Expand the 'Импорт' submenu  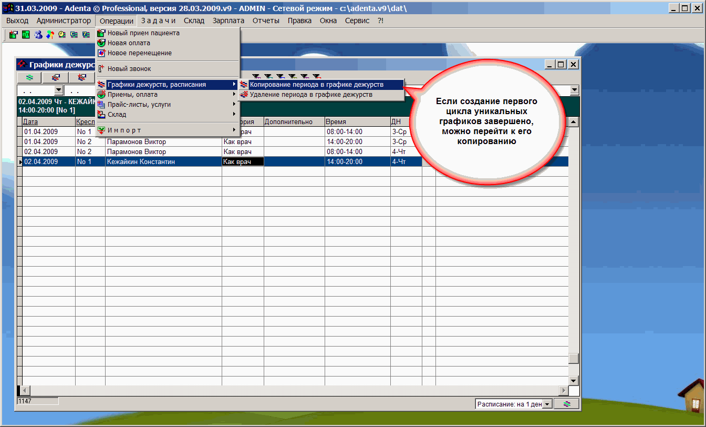pyautogui.click(x=124, y=130)
